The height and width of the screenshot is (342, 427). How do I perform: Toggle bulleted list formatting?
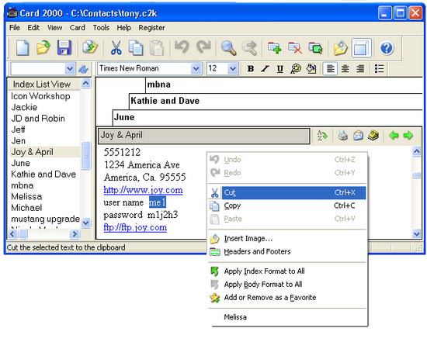coord(379,68)
